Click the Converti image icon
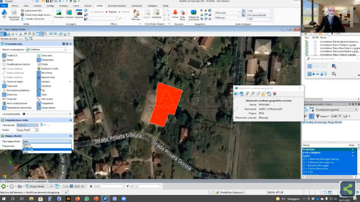Image resolution: width=360 pixels, height=202 pixels. click(69, 14)
